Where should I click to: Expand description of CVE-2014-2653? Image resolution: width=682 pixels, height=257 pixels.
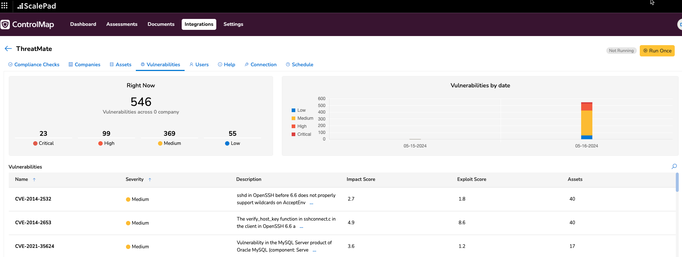[x=301, y=227]
